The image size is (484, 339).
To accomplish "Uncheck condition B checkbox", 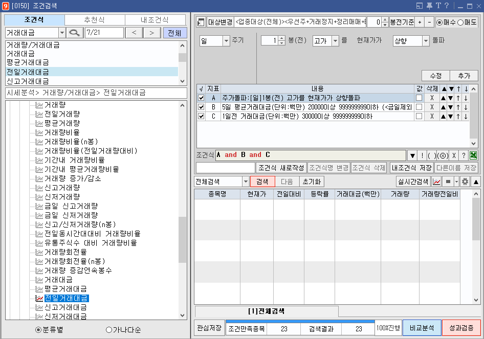I will [201, 107].
